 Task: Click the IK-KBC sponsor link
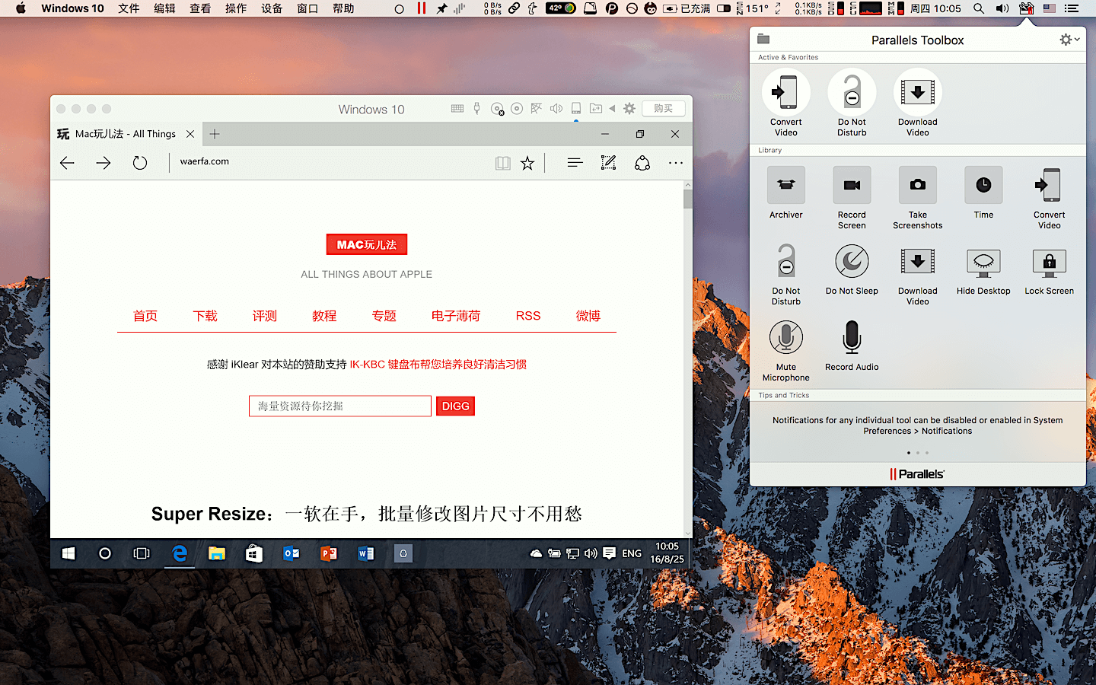(x=438, y=365)
